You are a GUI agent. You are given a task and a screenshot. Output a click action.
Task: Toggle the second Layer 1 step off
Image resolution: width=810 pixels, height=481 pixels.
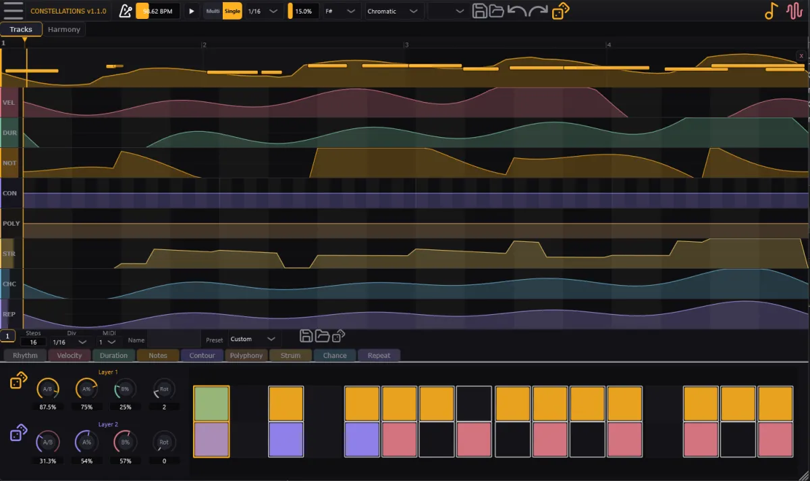click(286, 403)
